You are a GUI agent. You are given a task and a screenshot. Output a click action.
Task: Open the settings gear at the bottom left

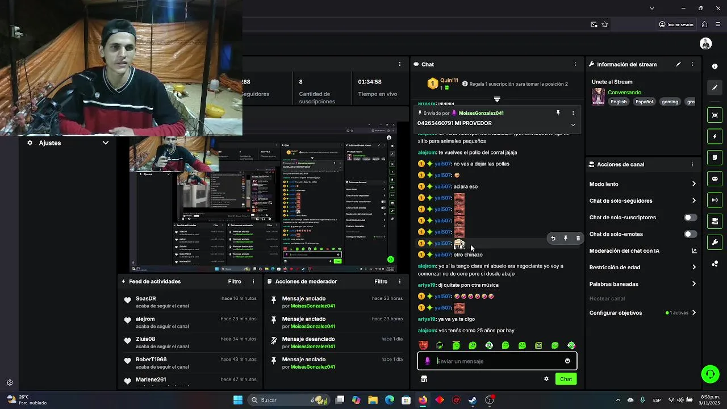(10, 383)
